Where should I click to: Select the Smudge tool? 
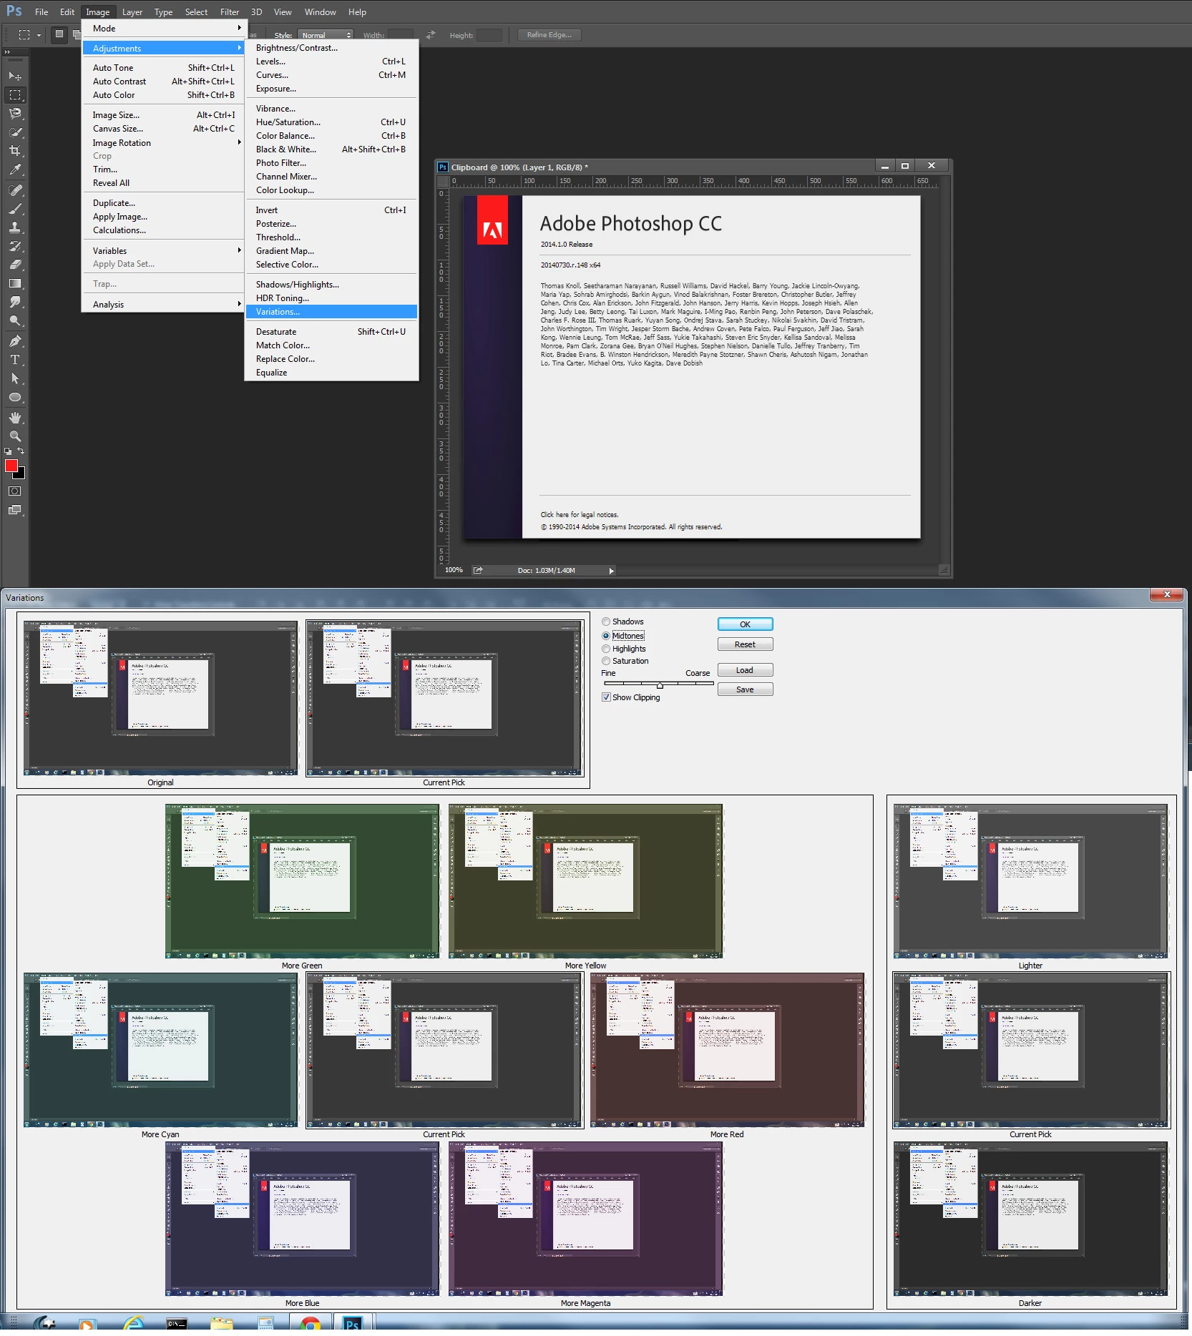pos(14,302)
